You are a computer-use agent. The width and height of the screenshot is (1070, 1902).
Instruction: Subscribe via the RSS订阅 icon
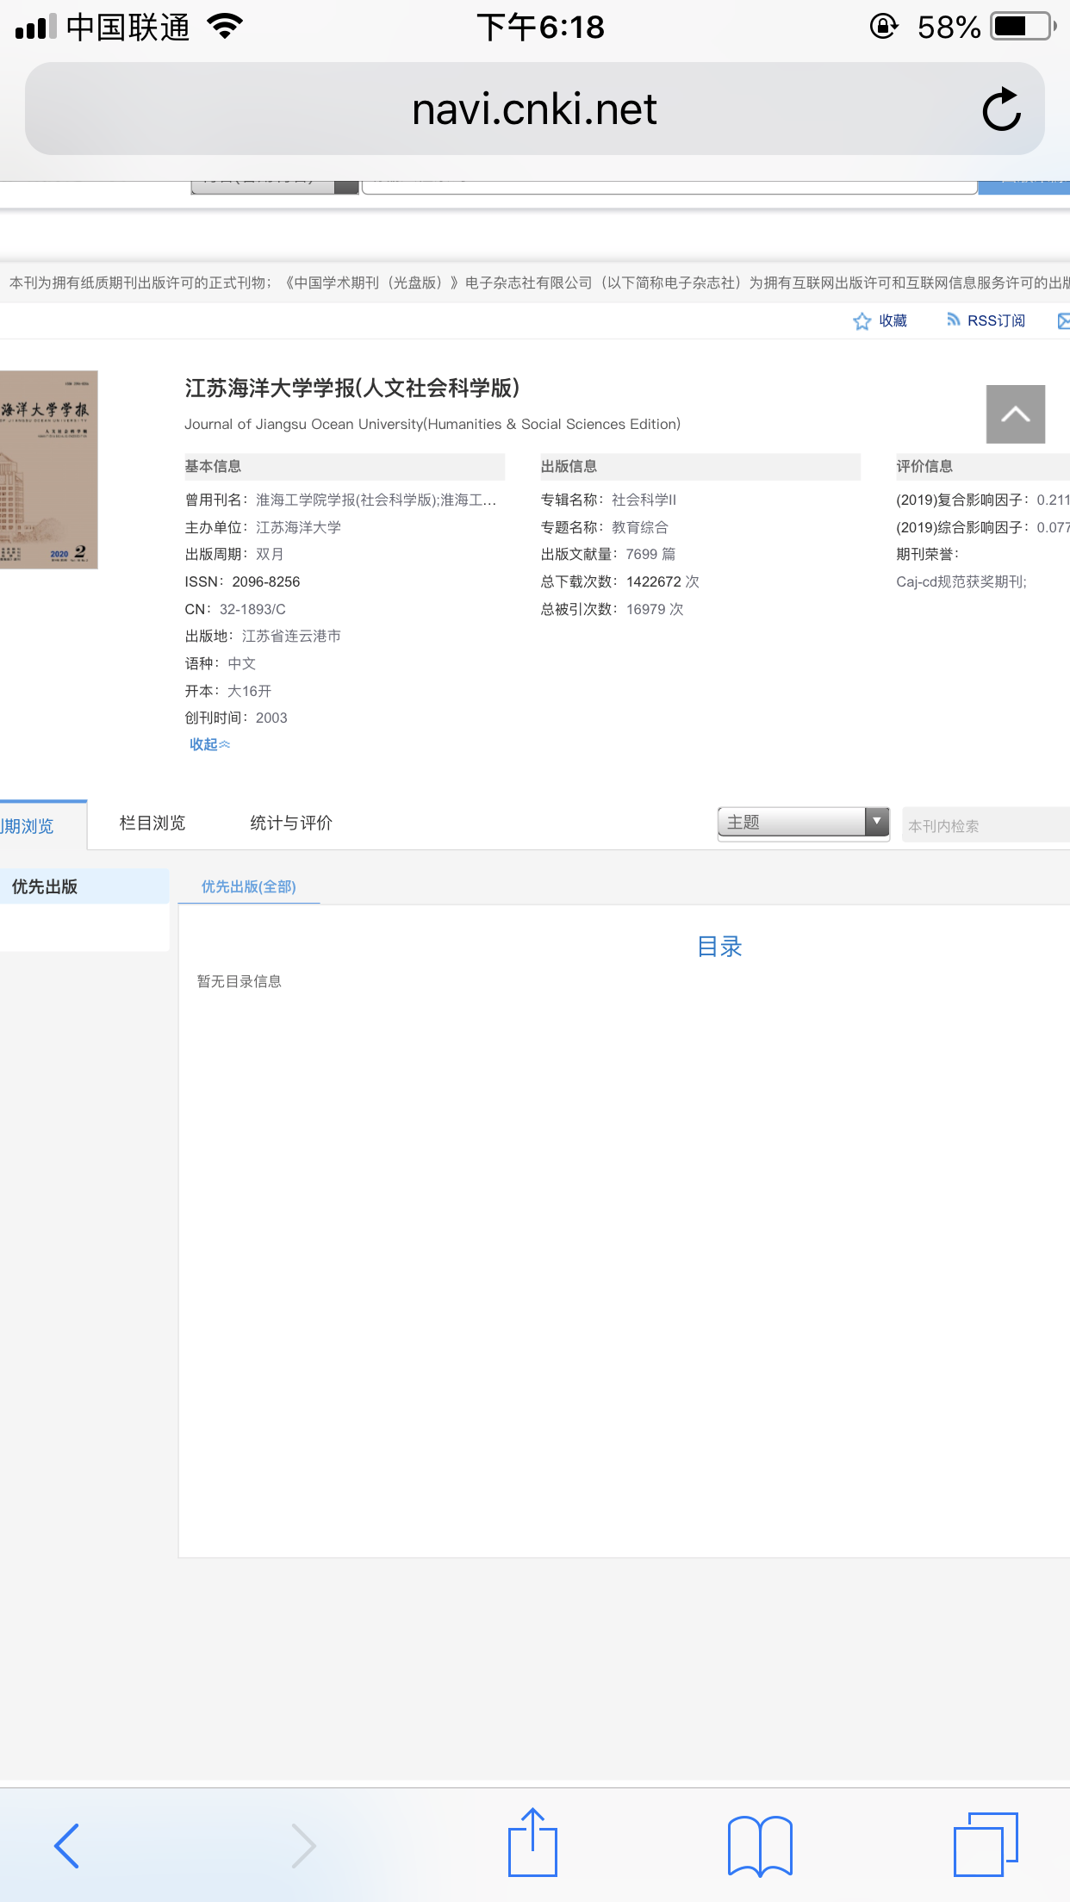tap(954, 320)
